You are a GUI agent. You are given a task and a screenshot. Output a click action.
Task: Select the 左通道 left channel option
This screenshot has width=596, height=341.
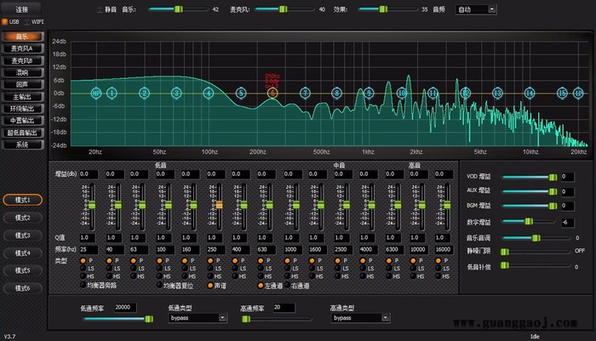(x=261, y=285)
